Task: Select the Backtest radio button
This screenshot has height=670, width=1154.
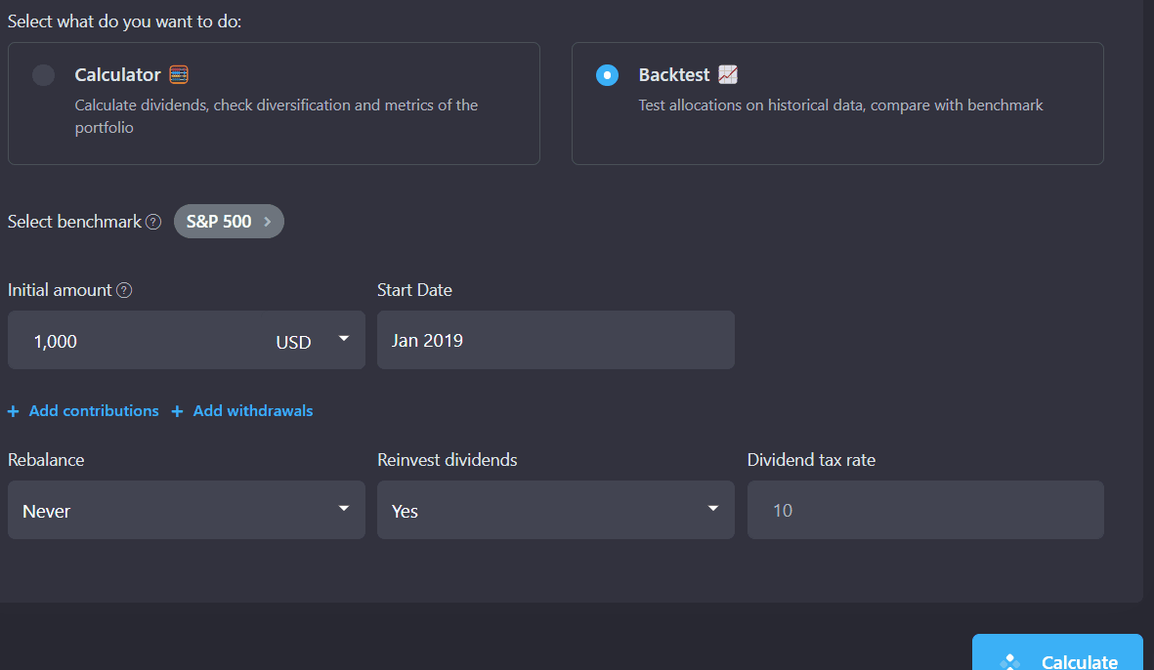Action: 606,74
